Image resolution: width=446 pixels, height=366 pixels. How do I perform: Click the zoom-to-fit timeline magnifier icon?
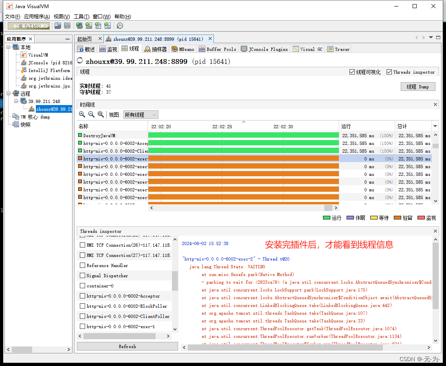[101, 114]
